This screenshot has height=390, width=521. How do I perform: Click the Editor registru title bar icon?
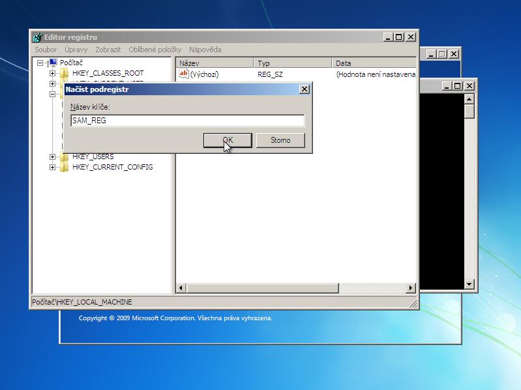pos(37,37)
